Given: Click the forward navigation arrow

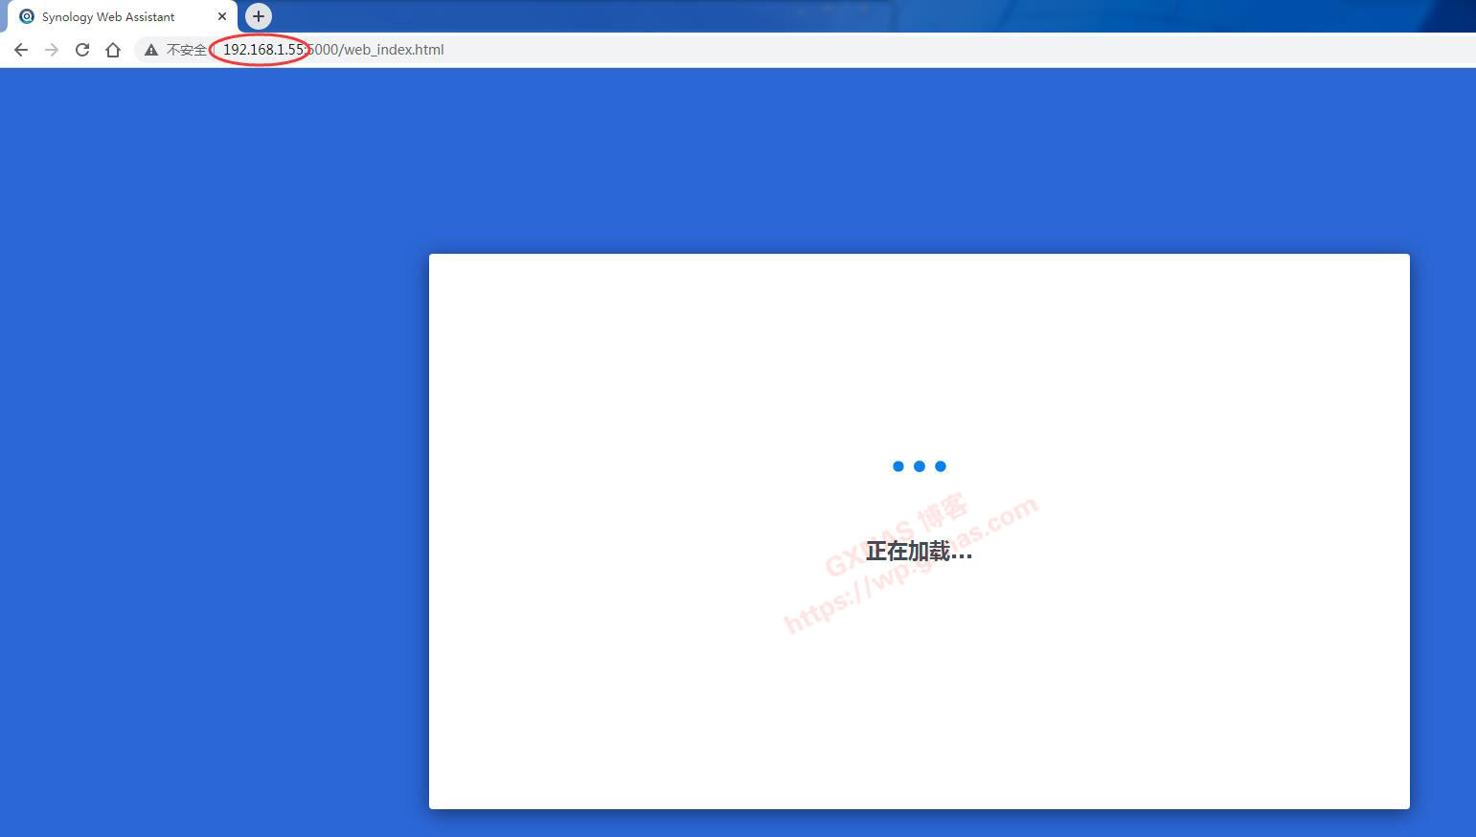Looking at the screenshot, I should click(51, 49).
